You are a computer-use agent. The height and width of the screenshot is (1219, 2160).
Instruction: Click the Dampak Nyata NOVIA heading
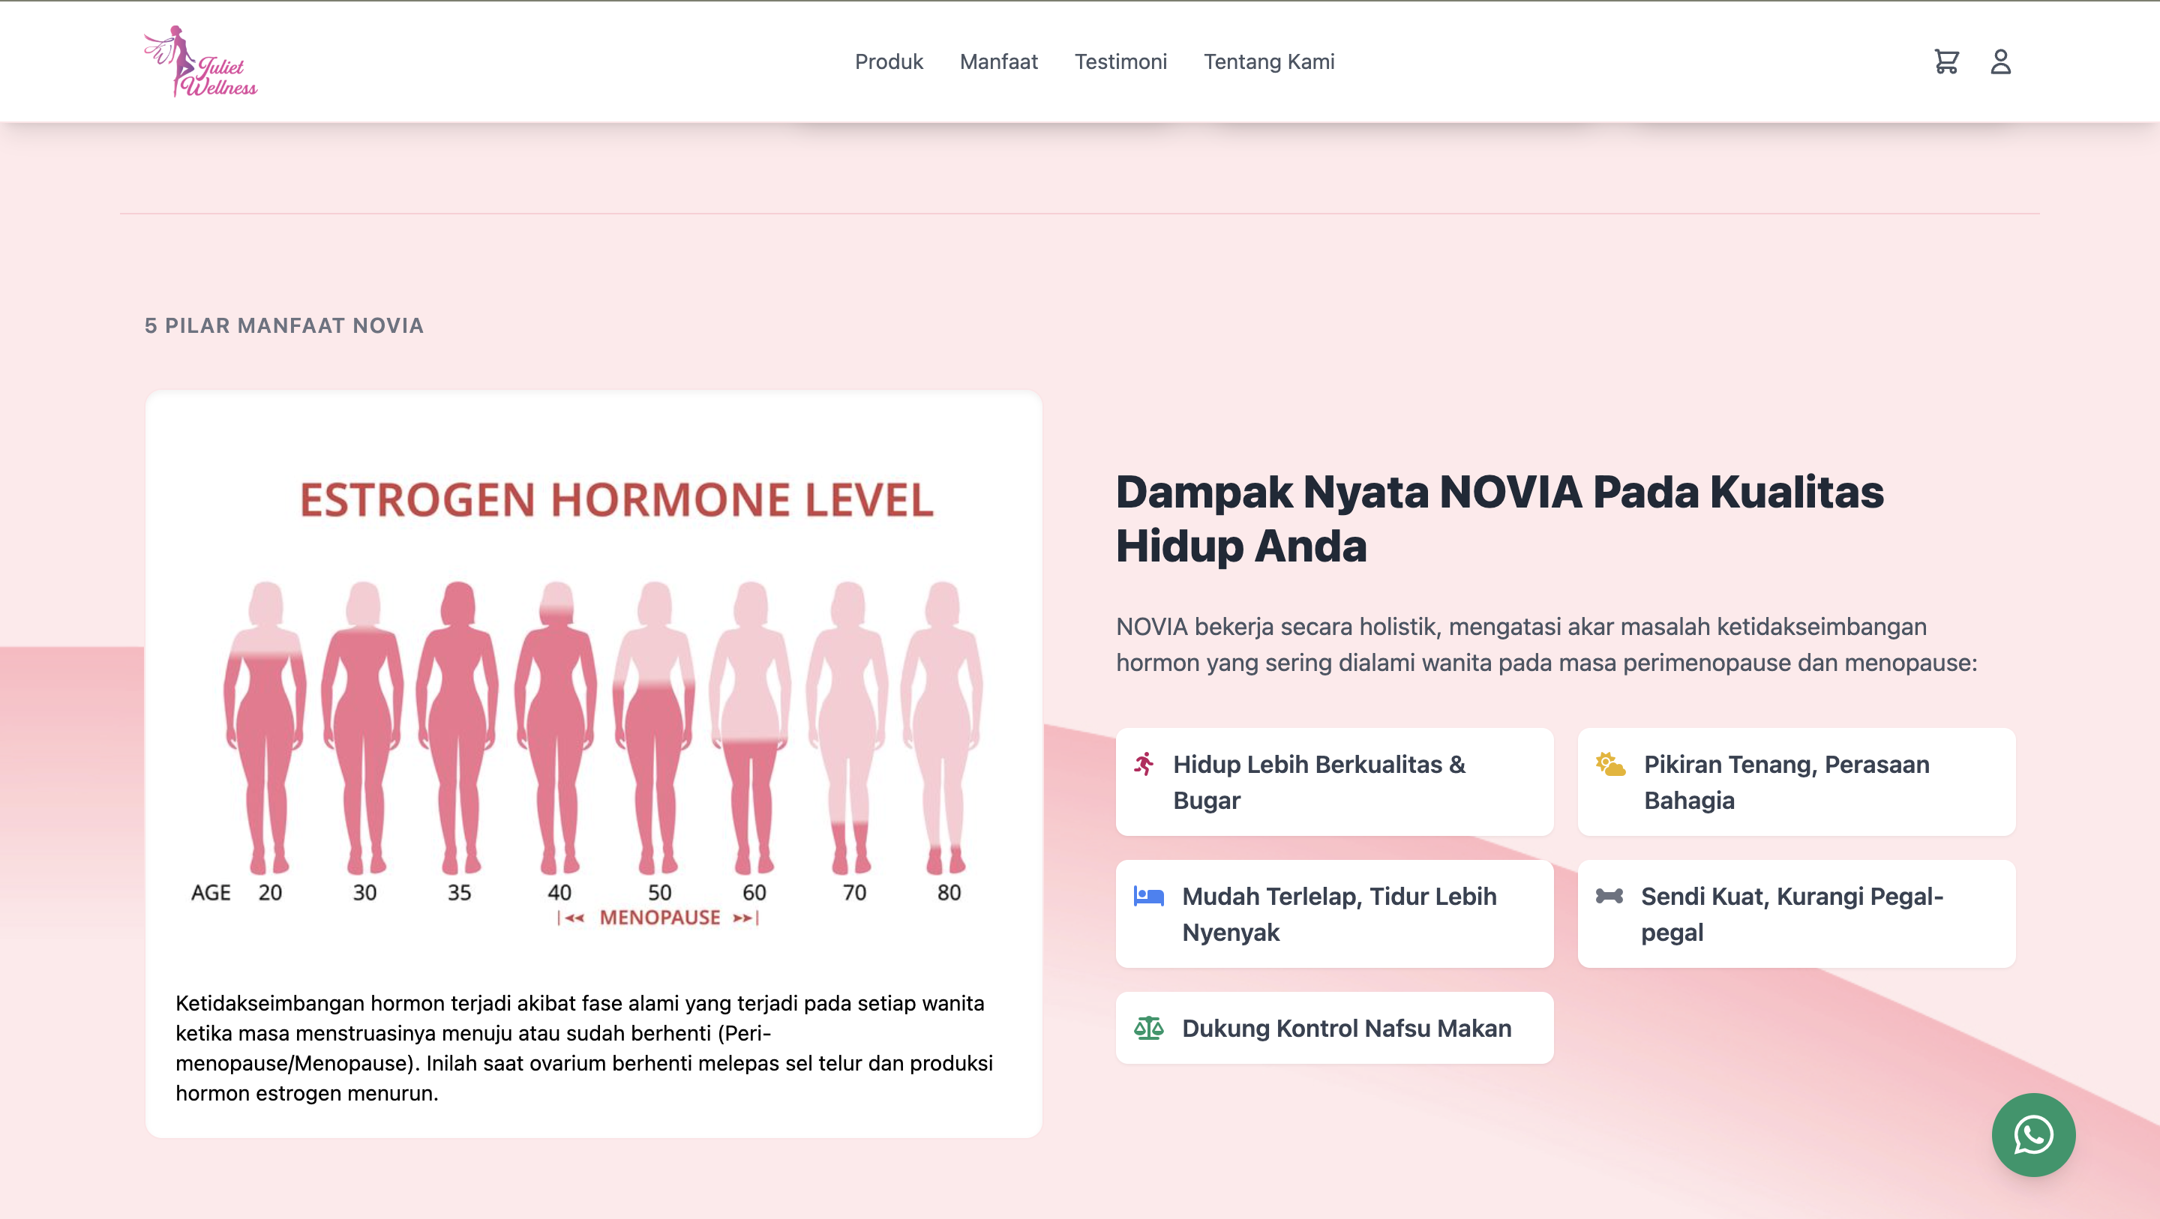1499,519
